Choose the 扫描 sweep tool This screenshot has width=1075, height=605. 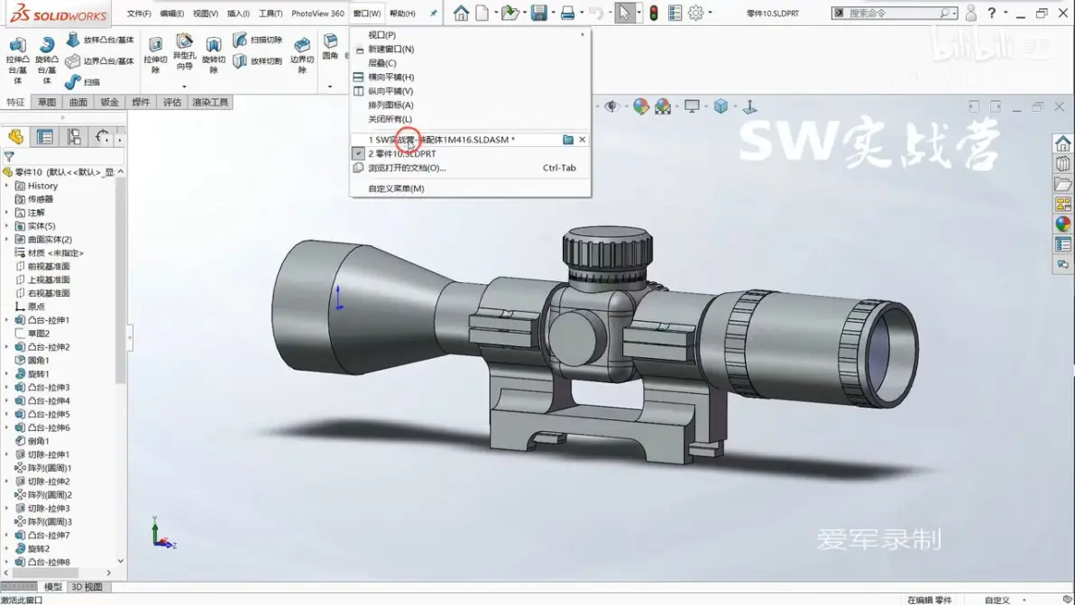pyautogui.click(x=83, y=81)
